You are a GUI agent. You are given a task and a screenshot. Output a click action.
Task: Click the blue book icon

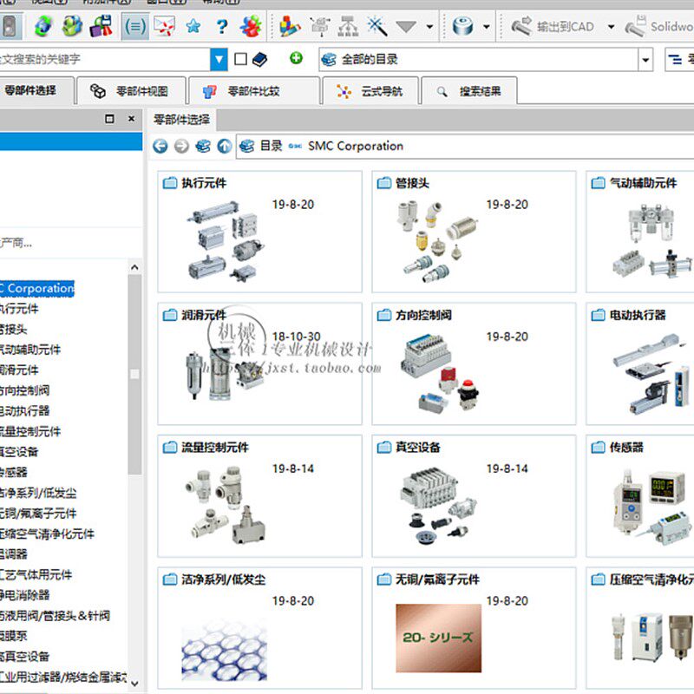[259, 59]
